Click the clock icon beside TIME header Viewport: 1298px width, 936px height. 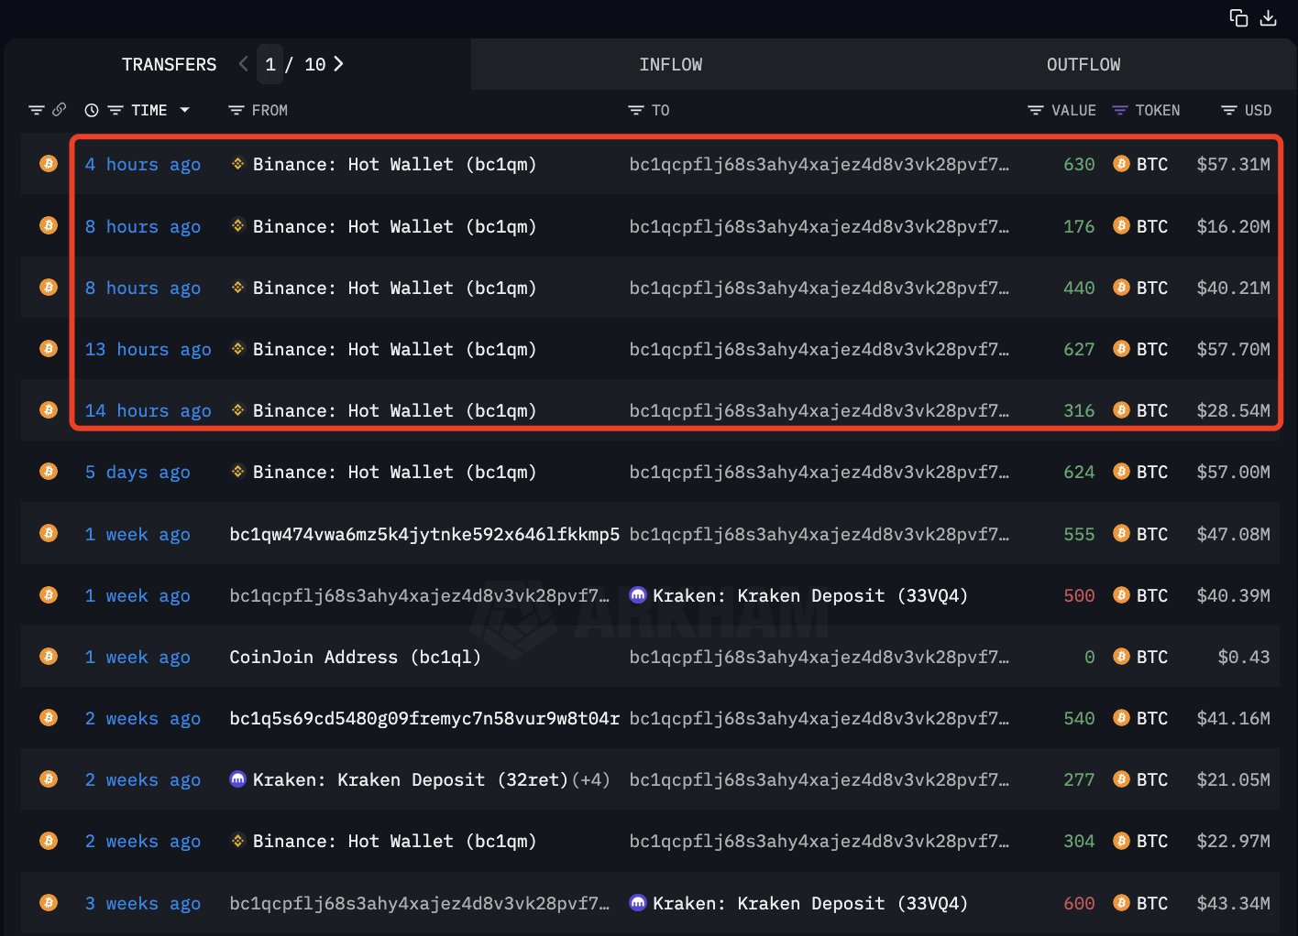pos(92,111)
